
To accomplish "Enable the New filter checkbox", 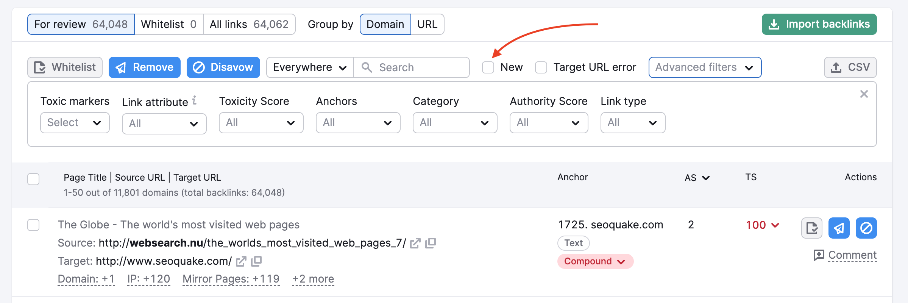I will 488,67.
